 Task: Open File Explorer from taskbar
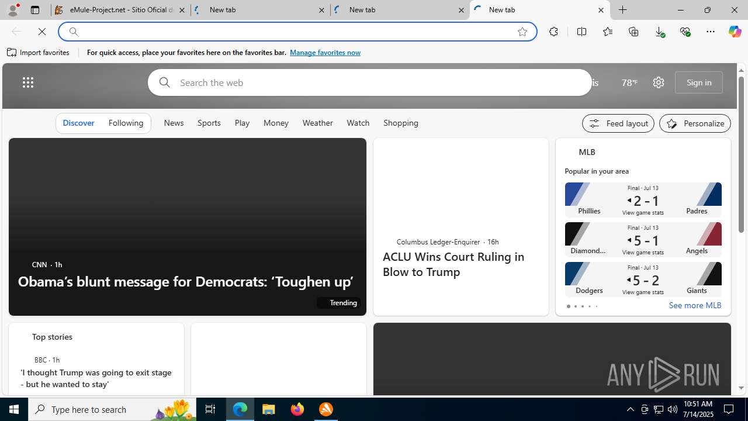pos(269,409)
